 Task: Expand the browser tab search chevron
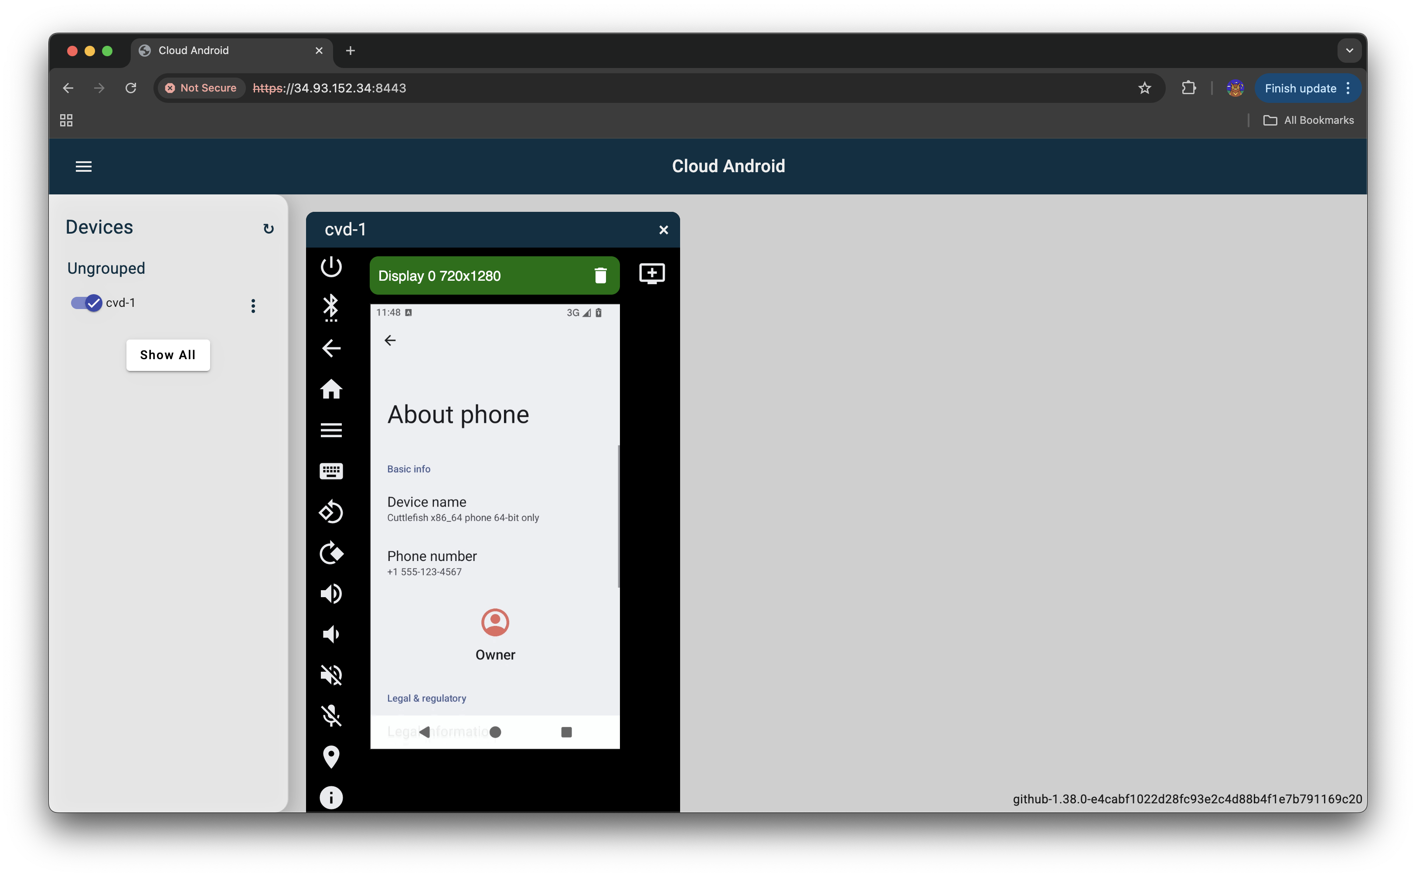coord(1349,51)
